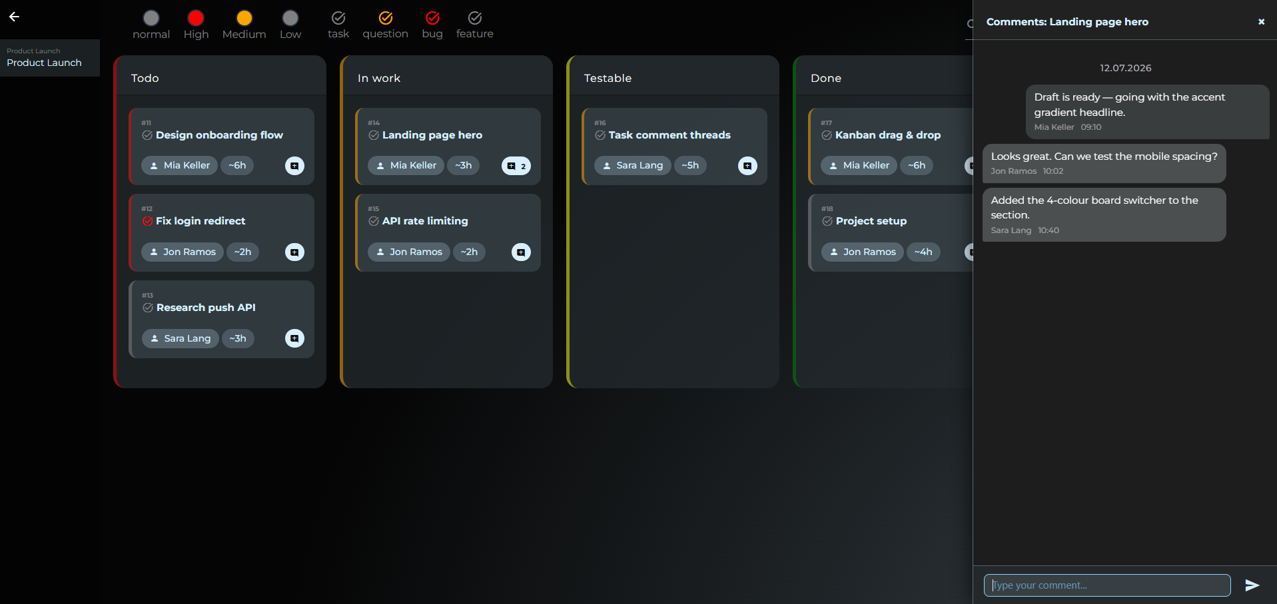Click status check icon on Research push API

pos(148,308)
